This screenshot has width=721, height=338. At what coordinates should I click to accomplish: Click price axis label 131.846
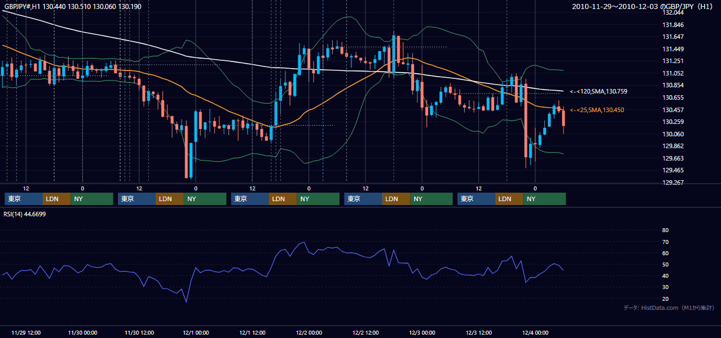point(672,25)
